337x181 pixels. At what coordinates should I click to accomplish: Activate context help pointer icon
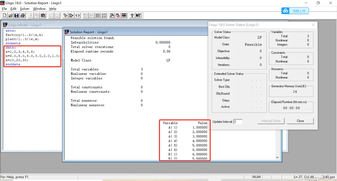pyautogui.click(x=138, y=15)
